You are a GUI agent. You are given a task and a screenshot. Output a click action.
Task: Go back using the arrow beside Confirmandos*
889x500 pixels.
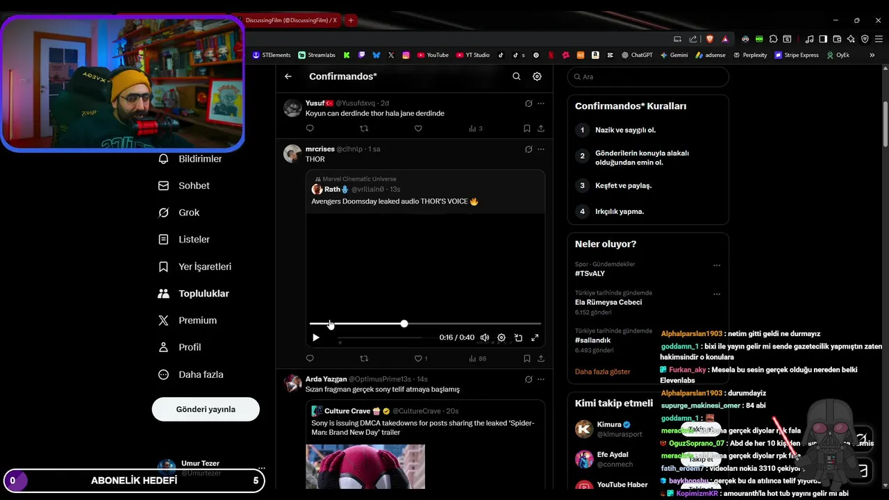coord(288,76)
